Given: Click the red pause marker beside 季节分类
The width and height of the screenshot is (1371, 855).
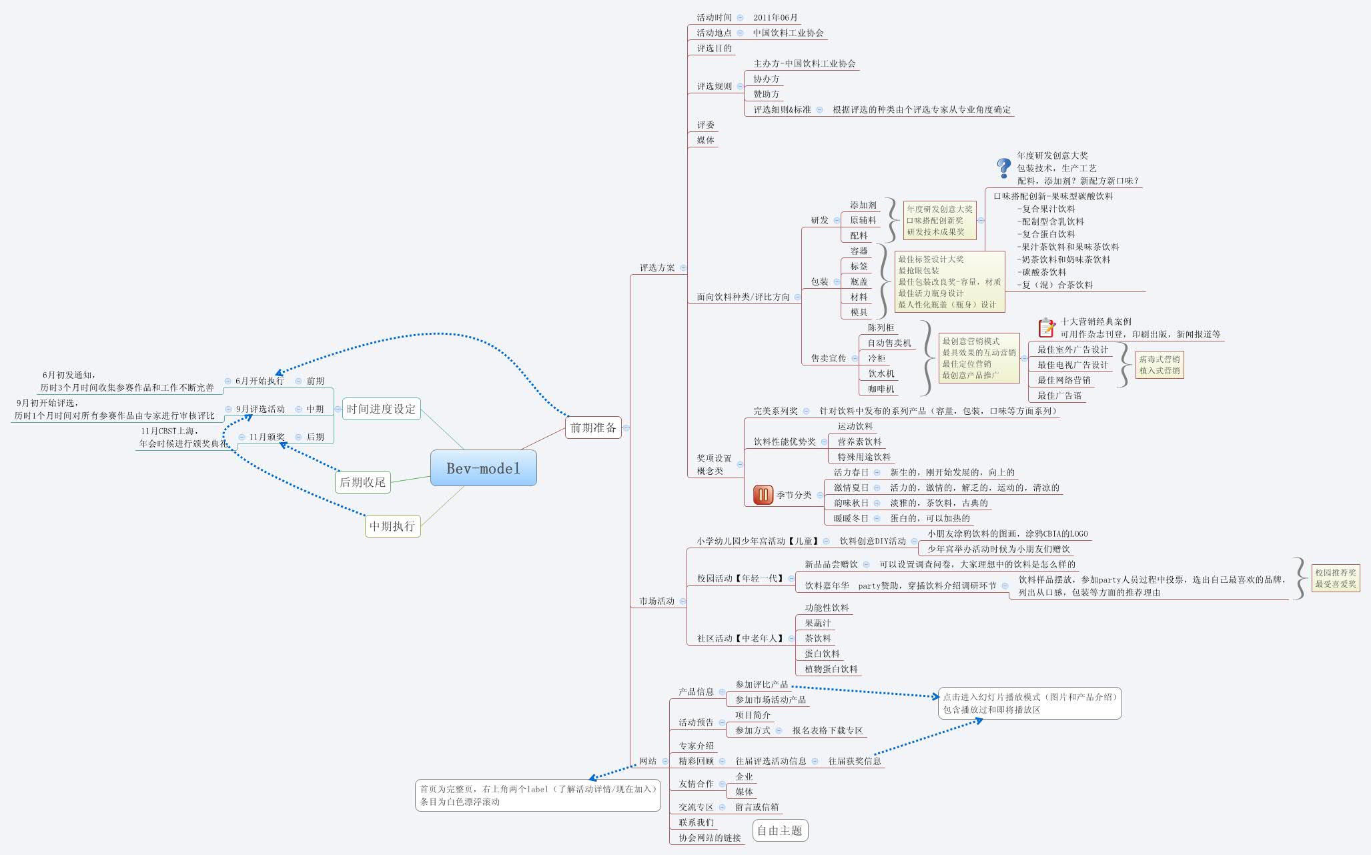Looking at the screenshot, I should [763, 495].
